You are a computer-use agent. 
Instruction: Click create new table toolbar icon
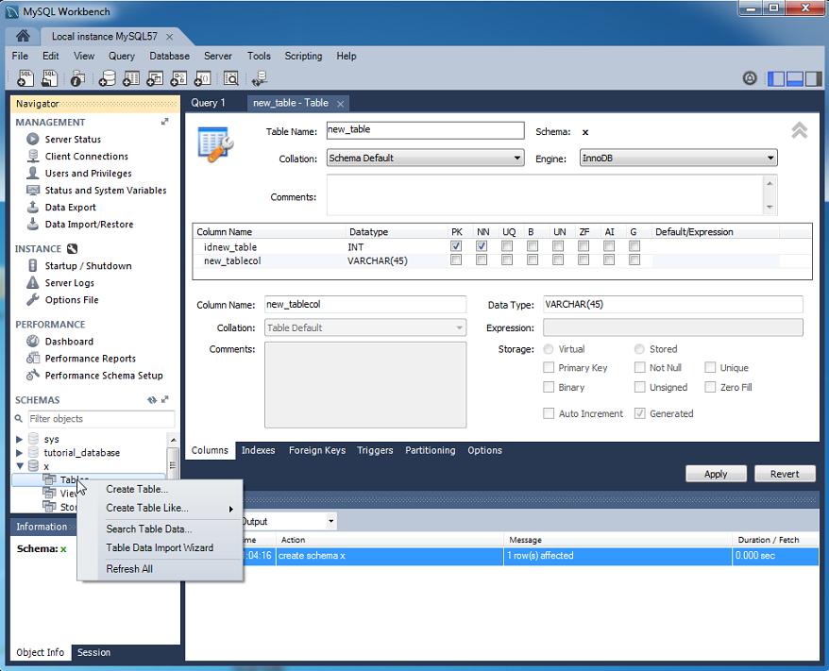point(130,78)
